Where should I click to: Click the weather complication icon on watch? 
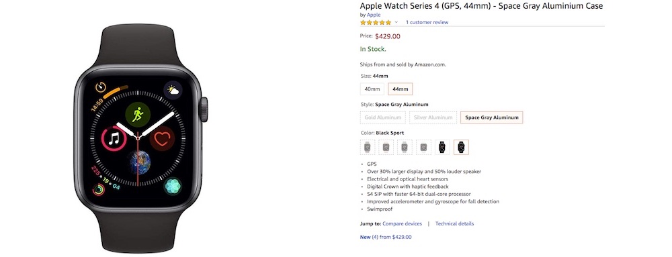tap(173, 90)
